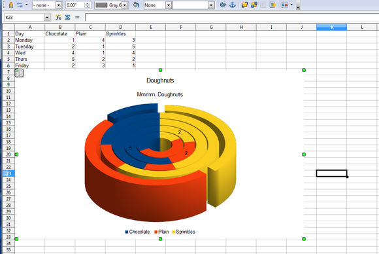Click the Select All corner box
This screenshot has height=254, width=379.
8,27
